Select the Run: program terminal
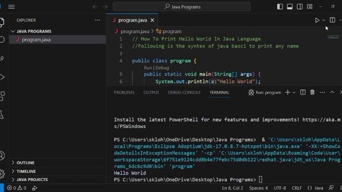Image resolution: width=342 pixels, height=192 pixels. point(265,92)
